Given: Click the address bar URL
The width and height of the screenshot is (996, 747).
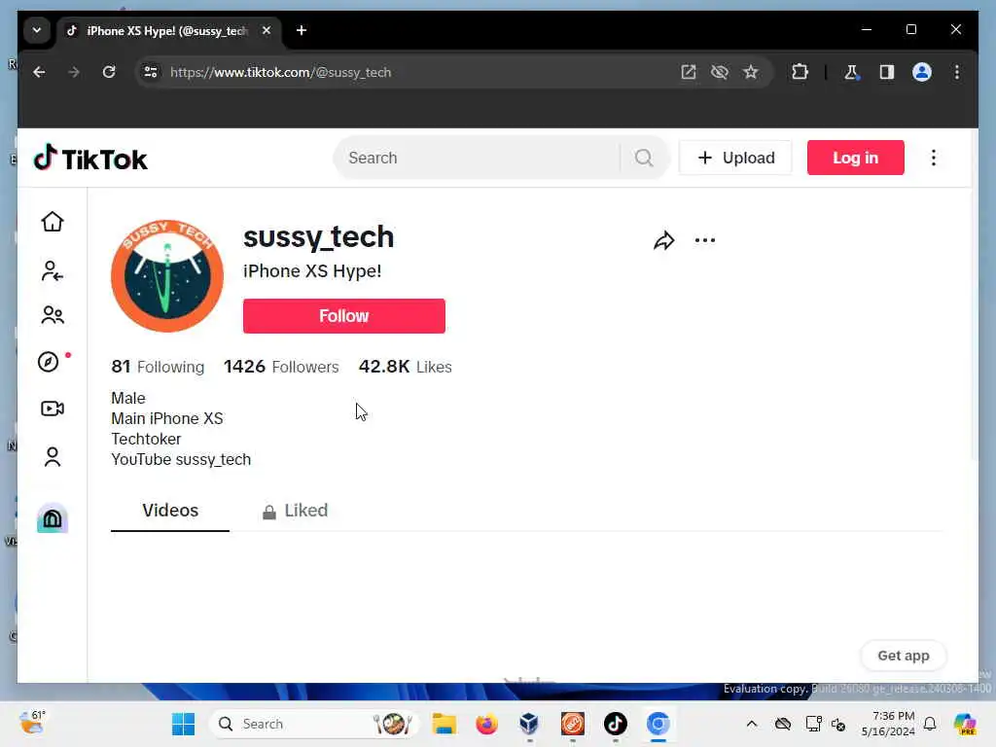Looking at the screenshot, I should click(x=280, y=72).
